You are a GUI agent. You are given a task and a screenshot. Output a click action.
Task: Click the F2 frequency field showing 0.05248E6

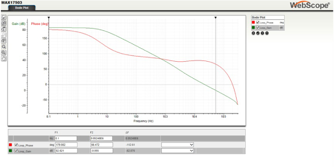101,138
